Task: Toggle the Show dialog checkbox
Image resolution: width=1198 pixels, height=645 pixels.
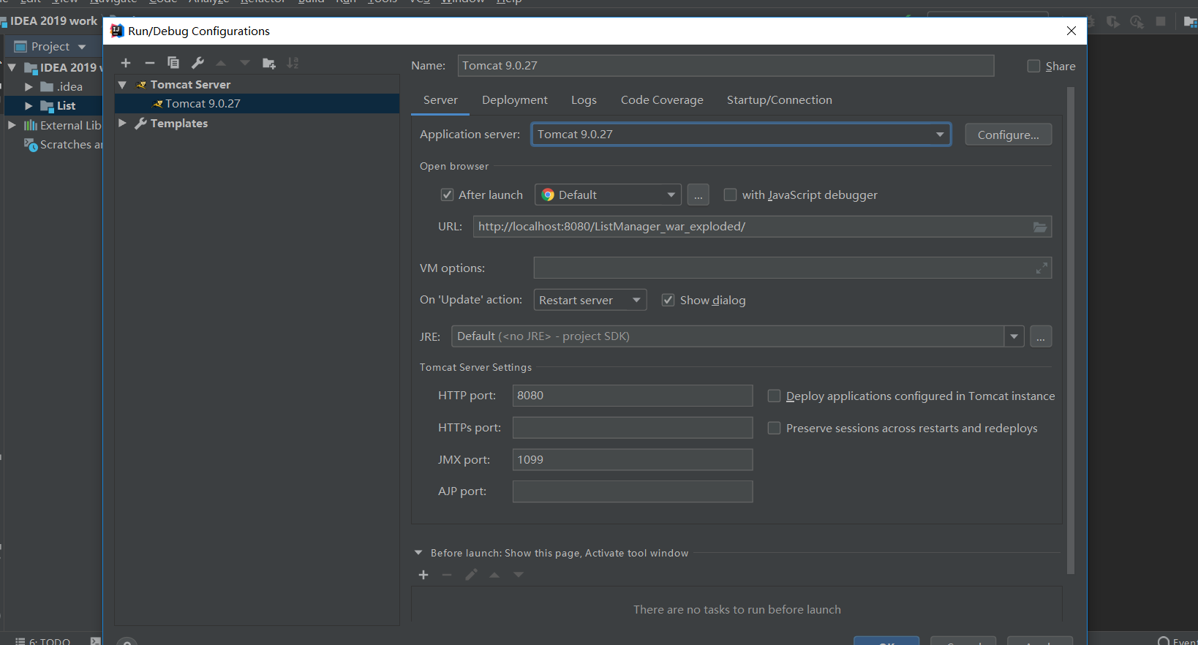Action: tap(668, 300)
